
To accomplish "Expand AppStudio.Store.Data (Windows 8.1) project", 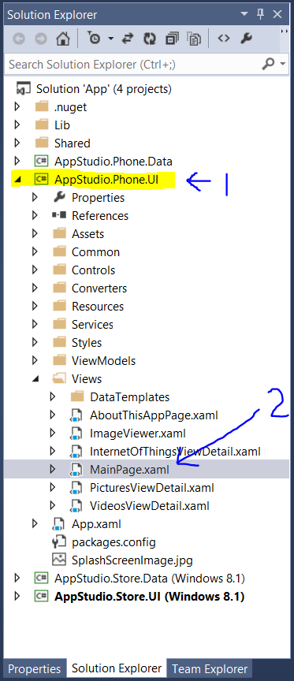I will (17, 579).
